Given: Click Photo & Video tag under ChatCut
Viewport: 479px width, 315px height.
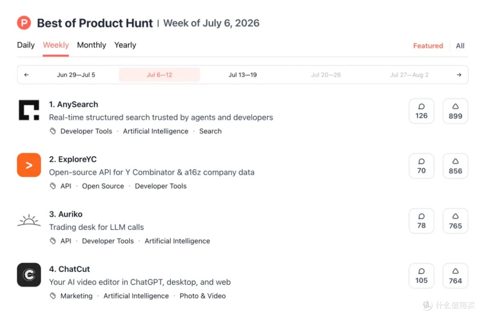Looking at the screenshot, I should tap(203, 296).
